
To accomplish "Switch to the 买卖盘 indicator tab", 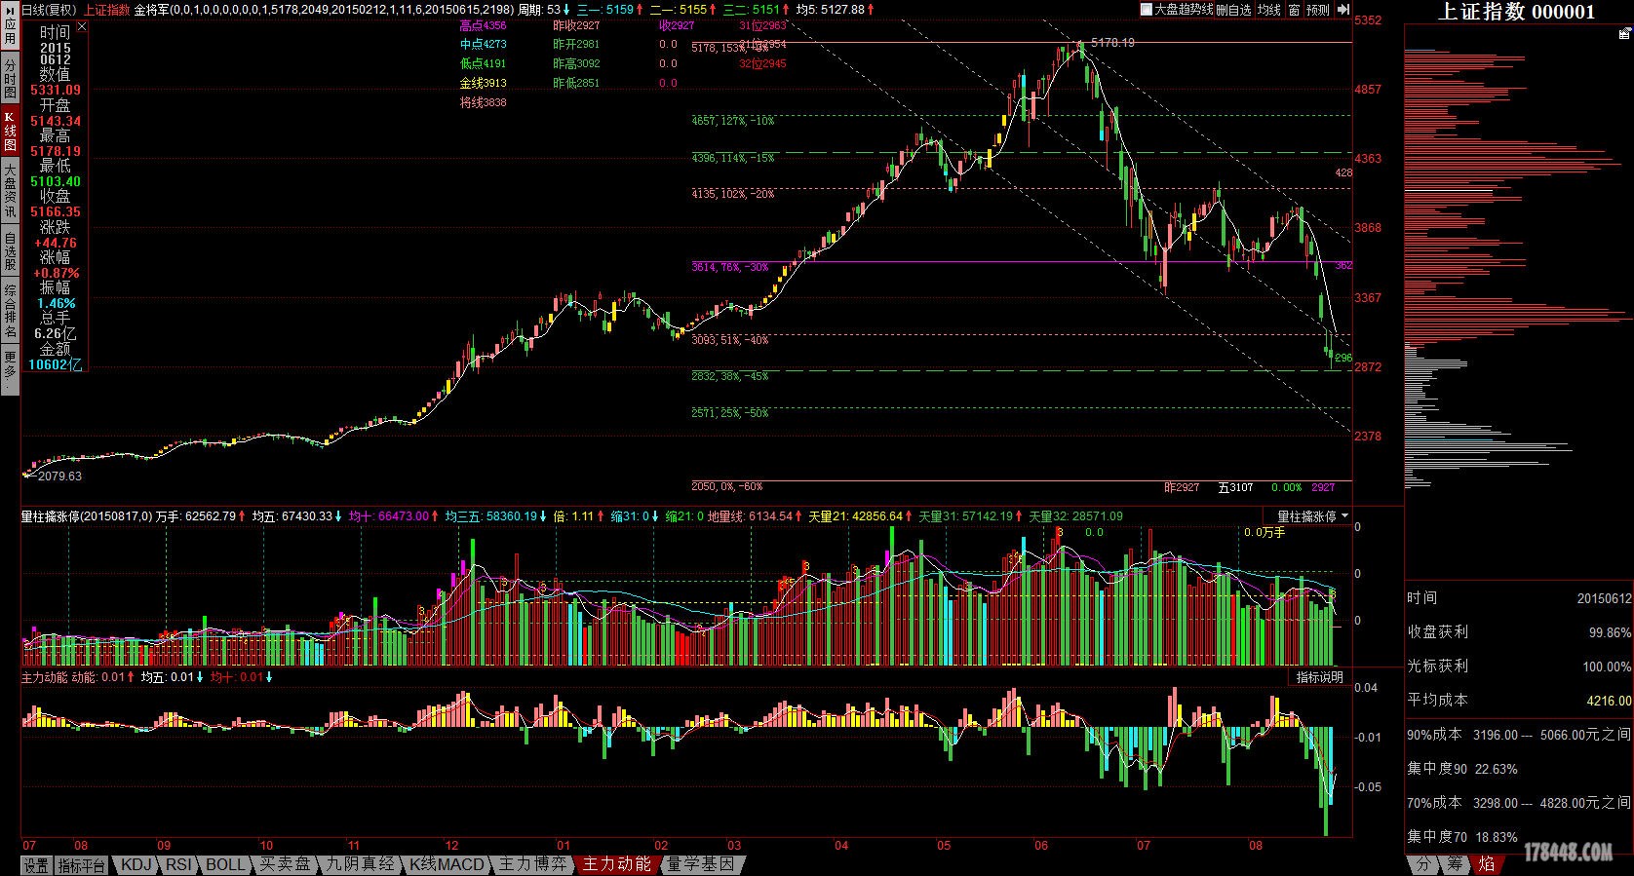I will coord(286,864).
